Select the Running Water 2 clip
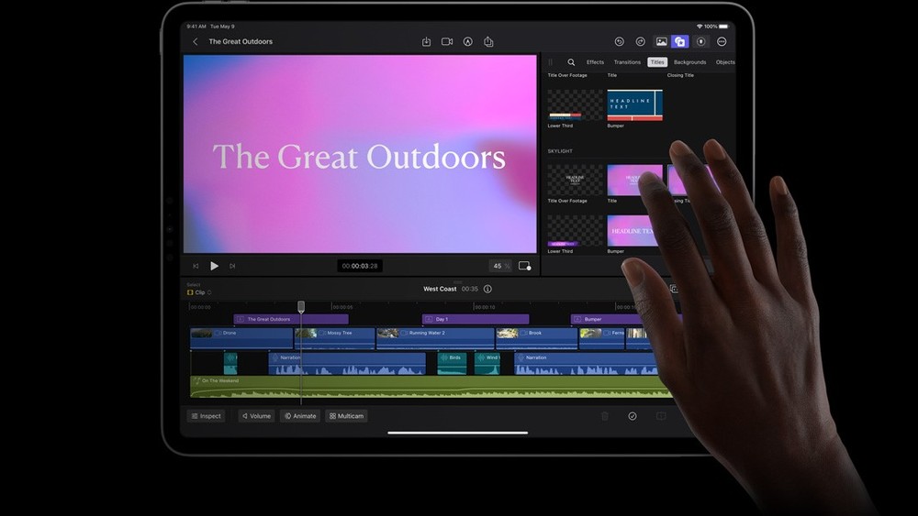 (x=435, y=338)
